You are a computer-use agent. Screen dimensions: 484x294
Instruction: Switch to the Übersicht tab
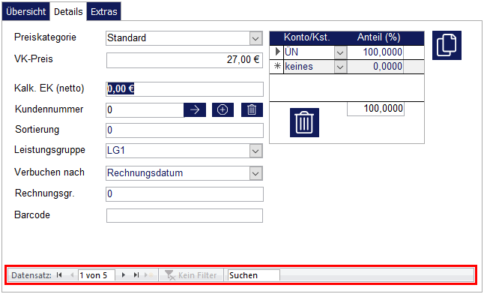26,12
